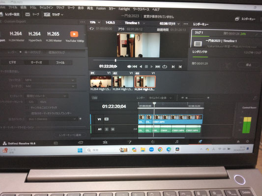
Task: Open the output track Bus 1 dropdown
Action: pos(52,119)
